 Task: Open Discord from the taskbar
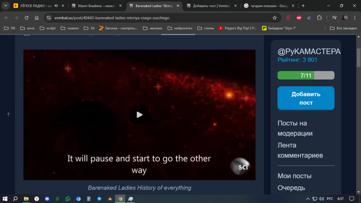coord(47,199)
